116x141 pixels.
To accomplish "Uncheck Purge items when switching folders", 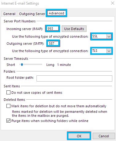I will [8, 121].
